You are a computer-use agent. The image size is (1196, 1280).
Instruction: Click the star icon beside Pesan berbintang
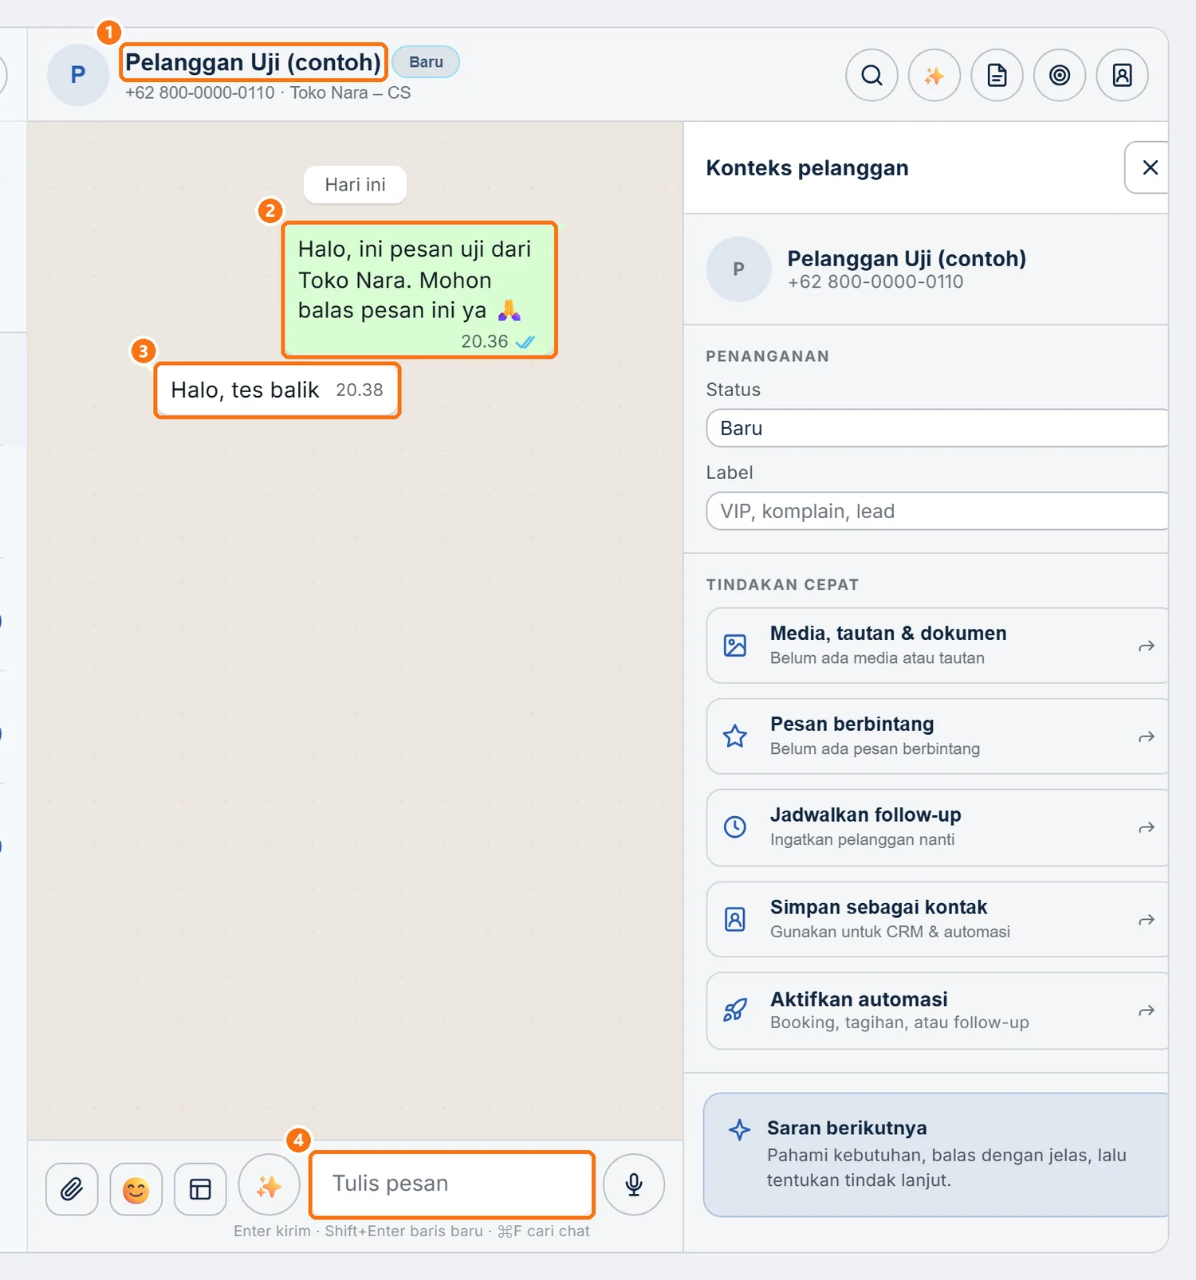tap(735, 736)
